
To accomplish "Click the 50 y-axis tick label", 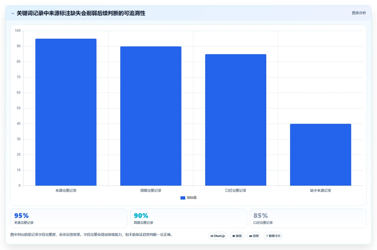I will (x=18, y=108).
